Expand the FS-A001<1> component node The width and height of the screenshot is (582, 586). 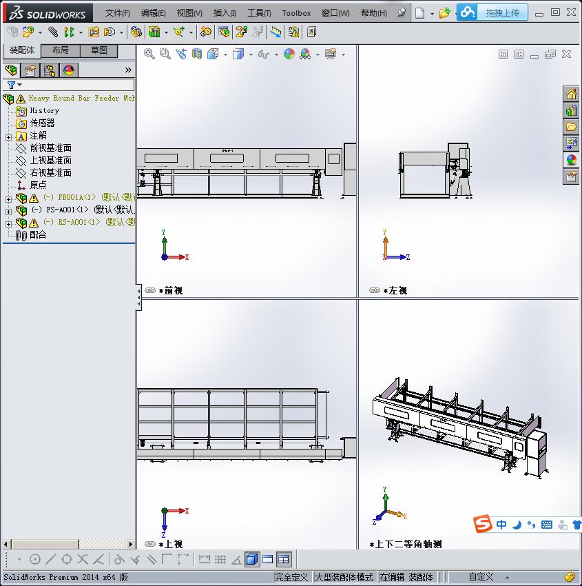8,212
